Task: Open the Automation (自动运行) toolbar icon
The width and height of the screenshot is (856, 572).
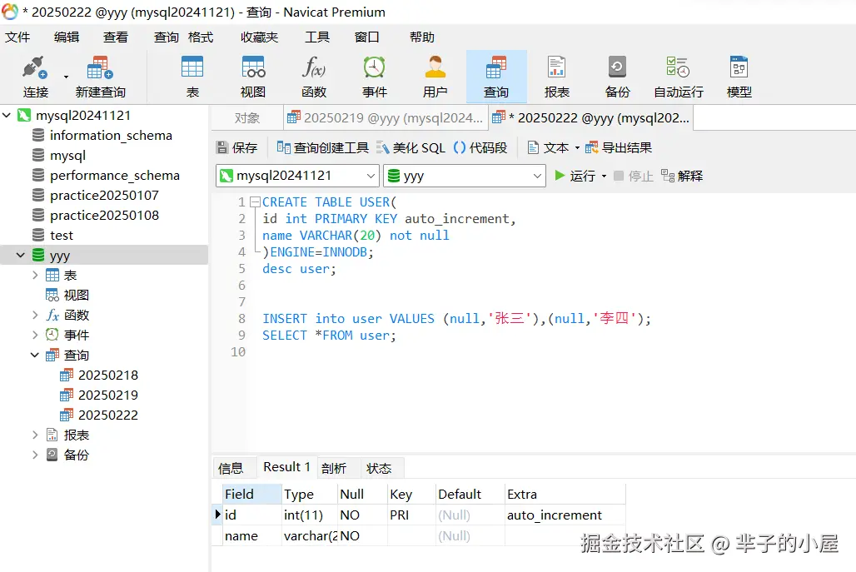Action: pyautogui.click(x=679, y=77)
